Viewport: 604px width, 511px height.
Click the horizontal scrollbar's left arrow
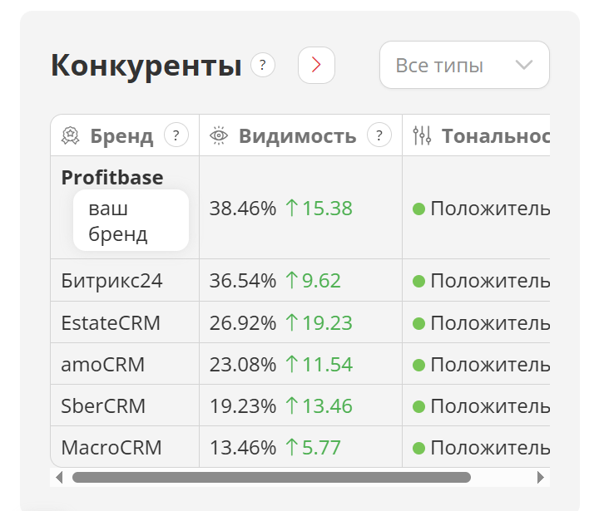tap(58, 478)
